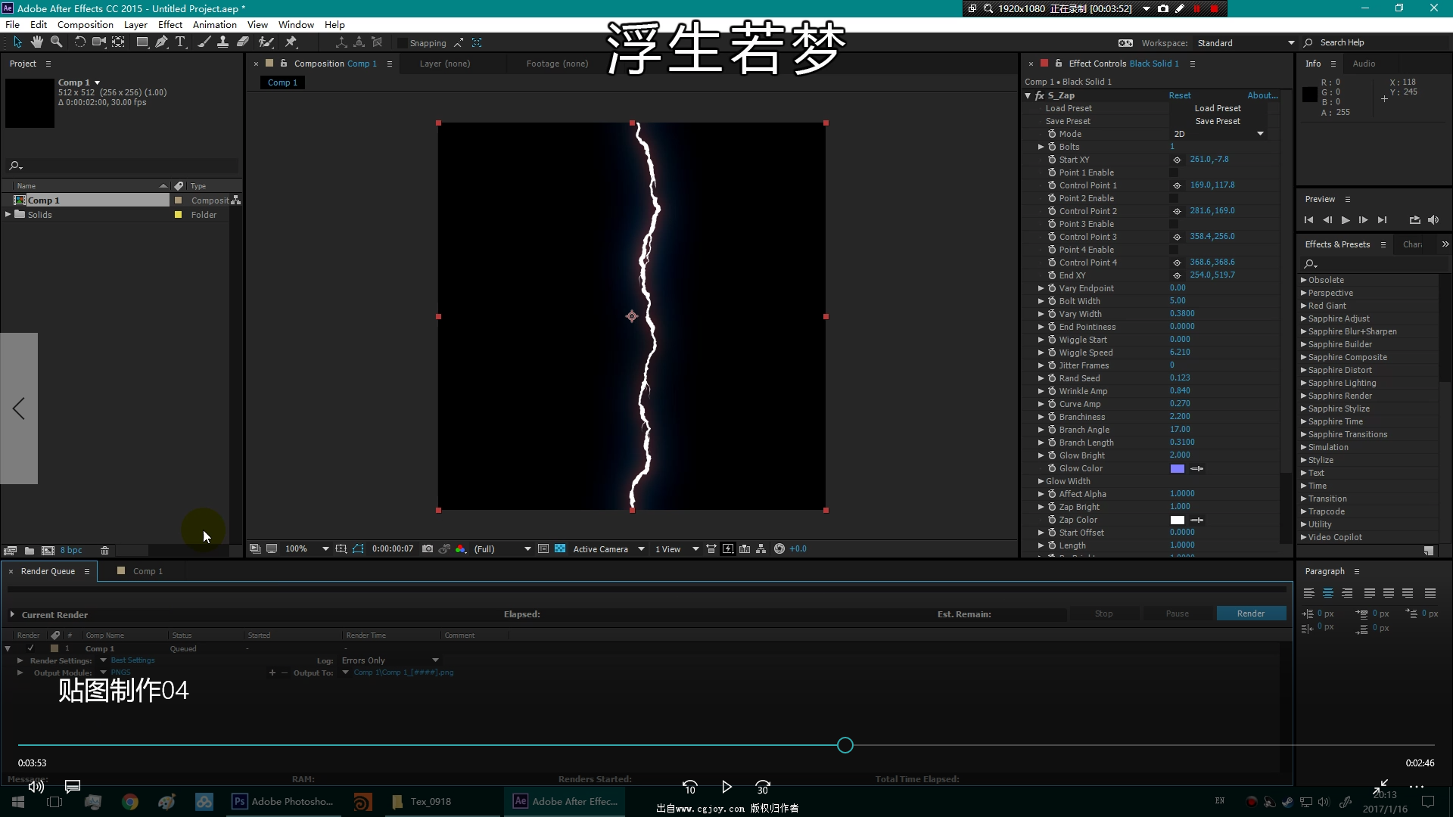Click Interpret Footage icon in Project panel
This screenshot has height=817, width=1453.
10,551
